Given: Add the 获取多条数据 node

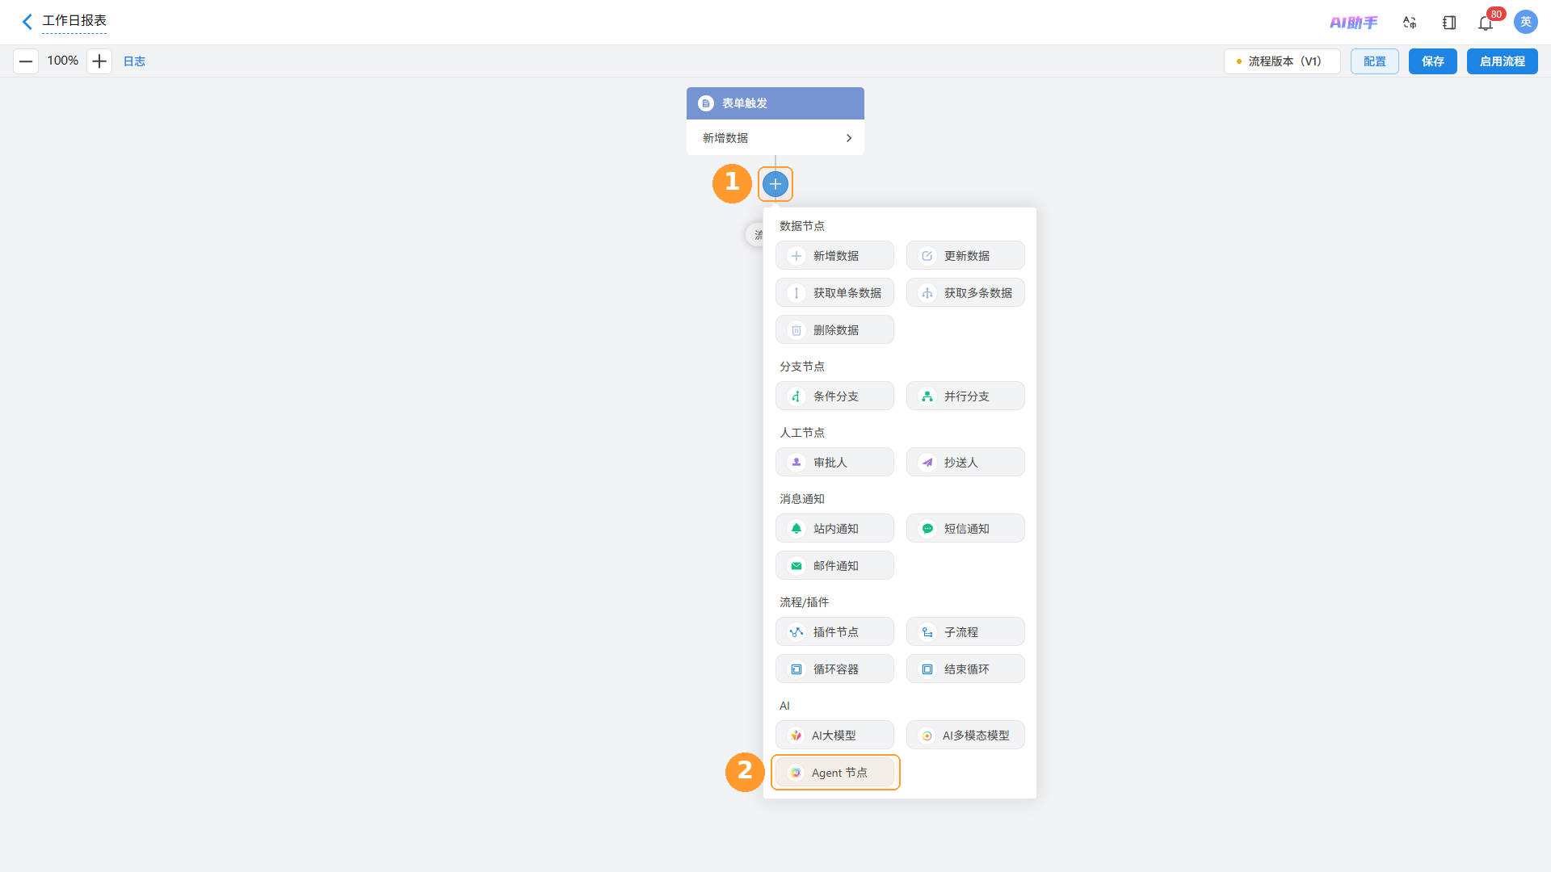Looking at the screenshot, I should coord(966,293).
